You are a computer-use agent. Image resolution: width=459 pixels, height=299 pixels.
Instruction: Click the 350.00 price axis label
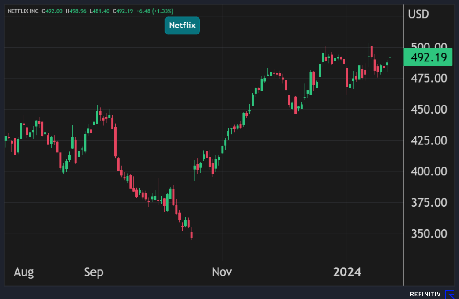coord(428,234)
